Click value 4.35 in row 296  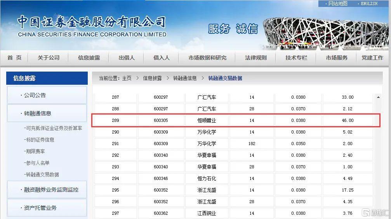(x=348, y=202)
